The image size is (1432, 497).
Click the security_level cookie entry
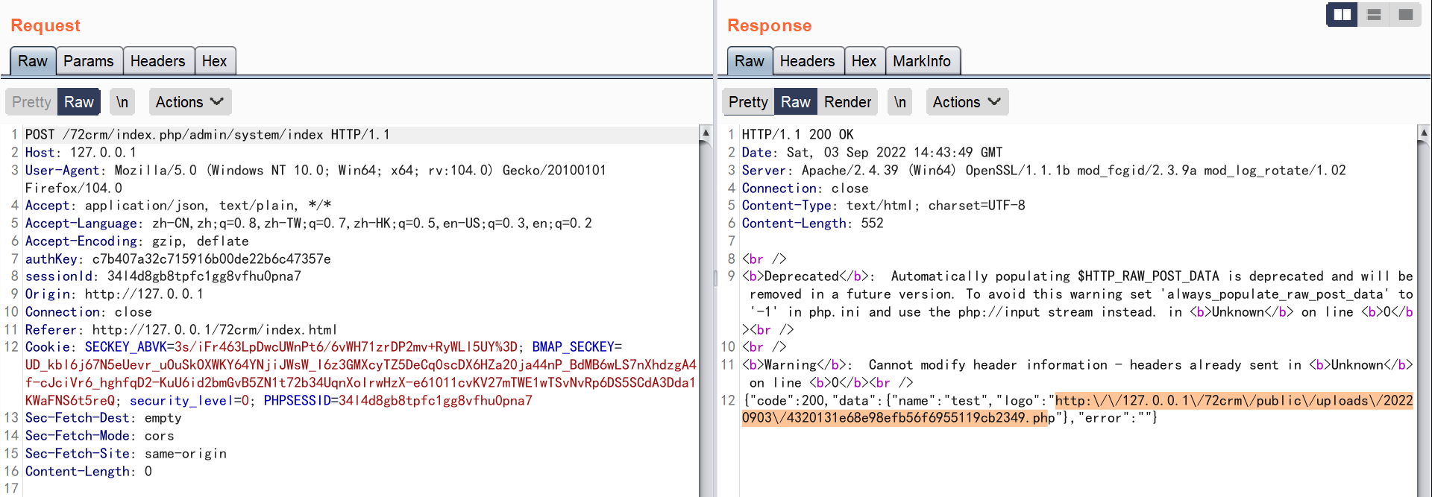[189, 401]
